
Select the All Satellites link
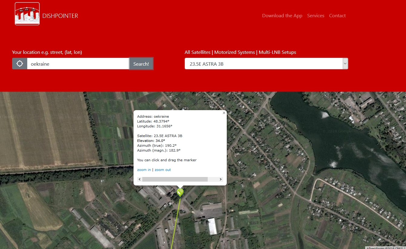(197, 52)
